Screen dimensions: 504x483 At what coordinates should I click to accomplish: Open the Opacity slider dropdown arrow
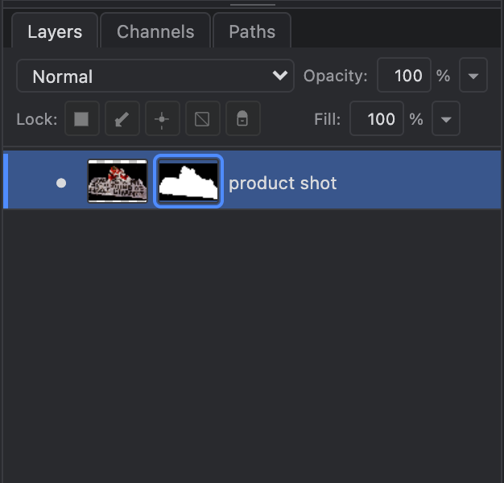[x=473, y=75]
